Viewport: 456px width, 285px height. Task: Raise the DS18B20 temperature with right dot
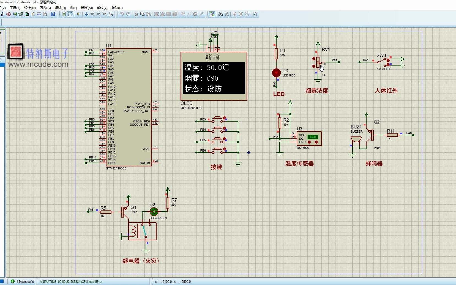316,142
